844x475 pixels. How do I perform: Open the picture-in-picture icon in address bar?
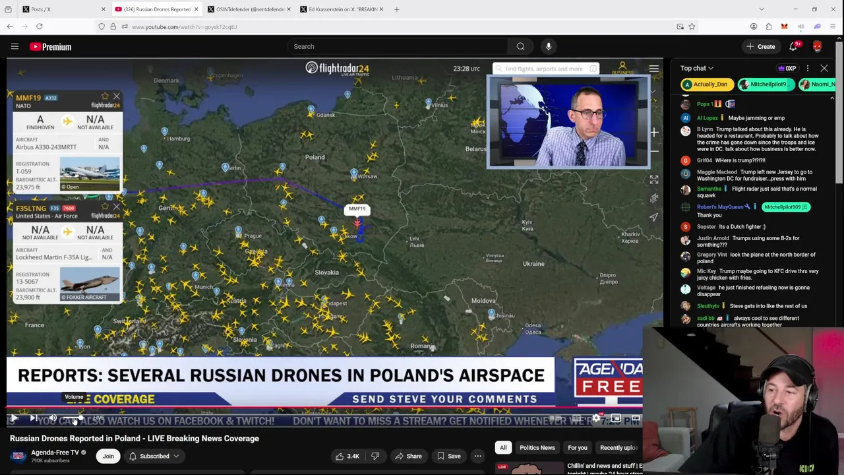680,26
